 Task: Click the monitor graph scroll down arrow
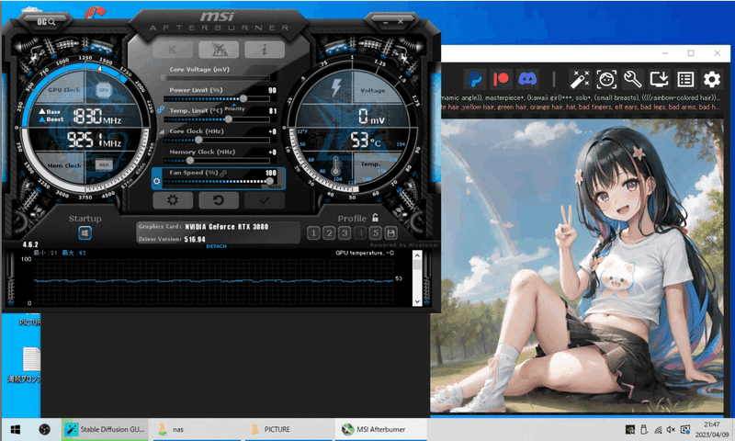coord(417,301)
